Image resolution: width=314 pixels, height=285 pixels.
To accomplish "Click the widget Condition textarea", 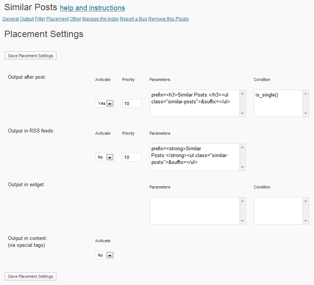I will pos(278,211).
